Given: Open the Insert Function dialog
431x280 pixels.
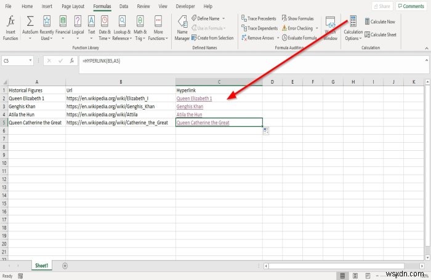Looking at the screenshot, I should 10,28.
